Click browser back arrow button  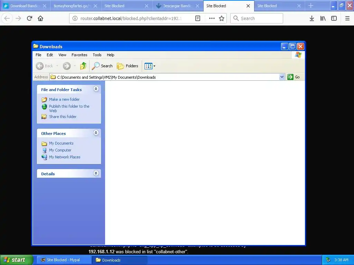[x=7, y=18]
